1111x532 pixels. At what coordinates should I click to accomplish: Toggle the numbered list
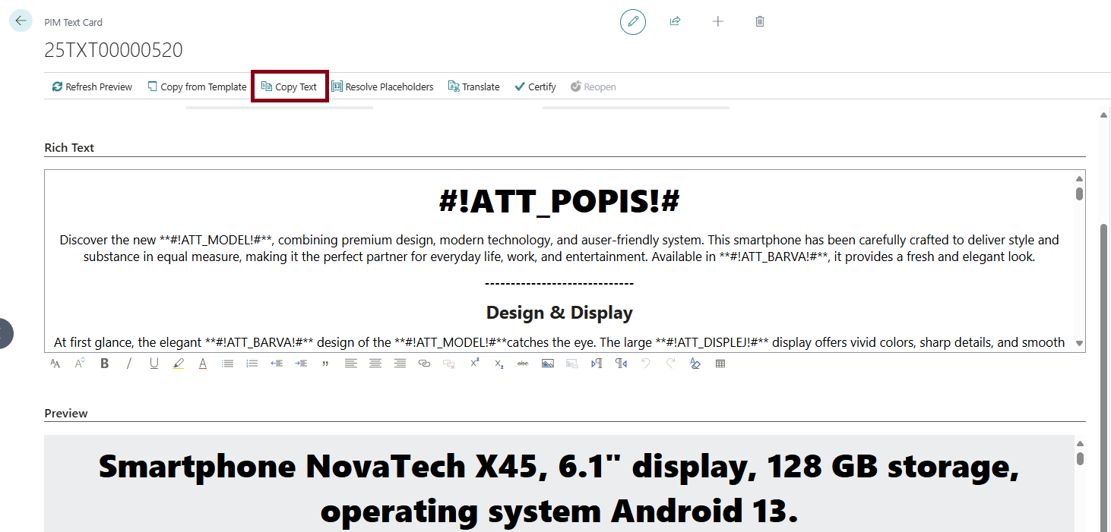tap(252, 363)
